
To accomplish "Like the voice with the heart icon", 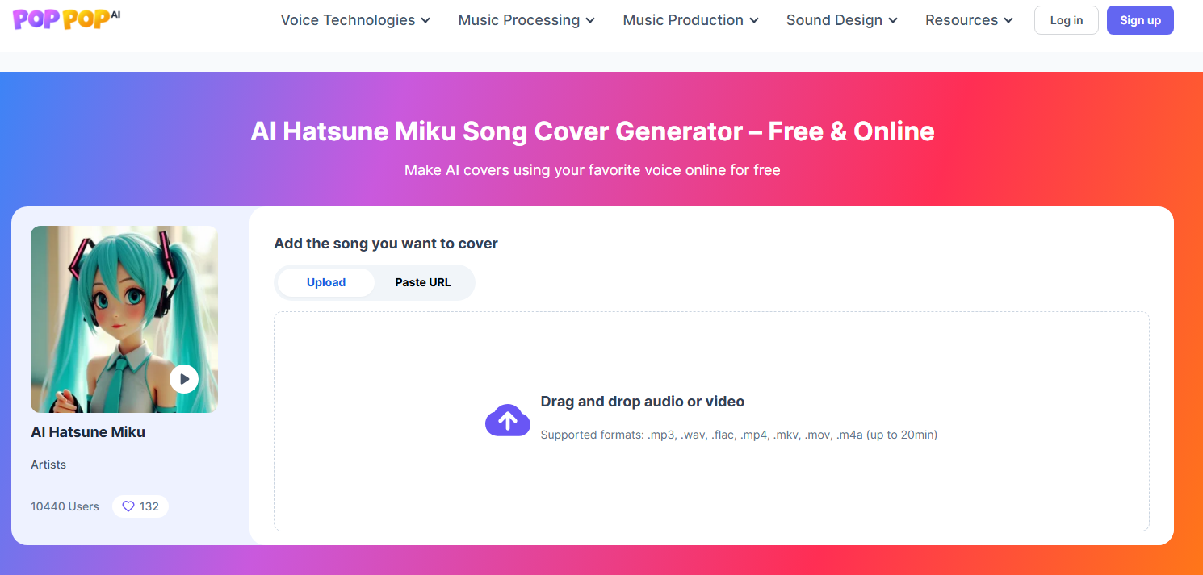I will [x=128, y=506].
